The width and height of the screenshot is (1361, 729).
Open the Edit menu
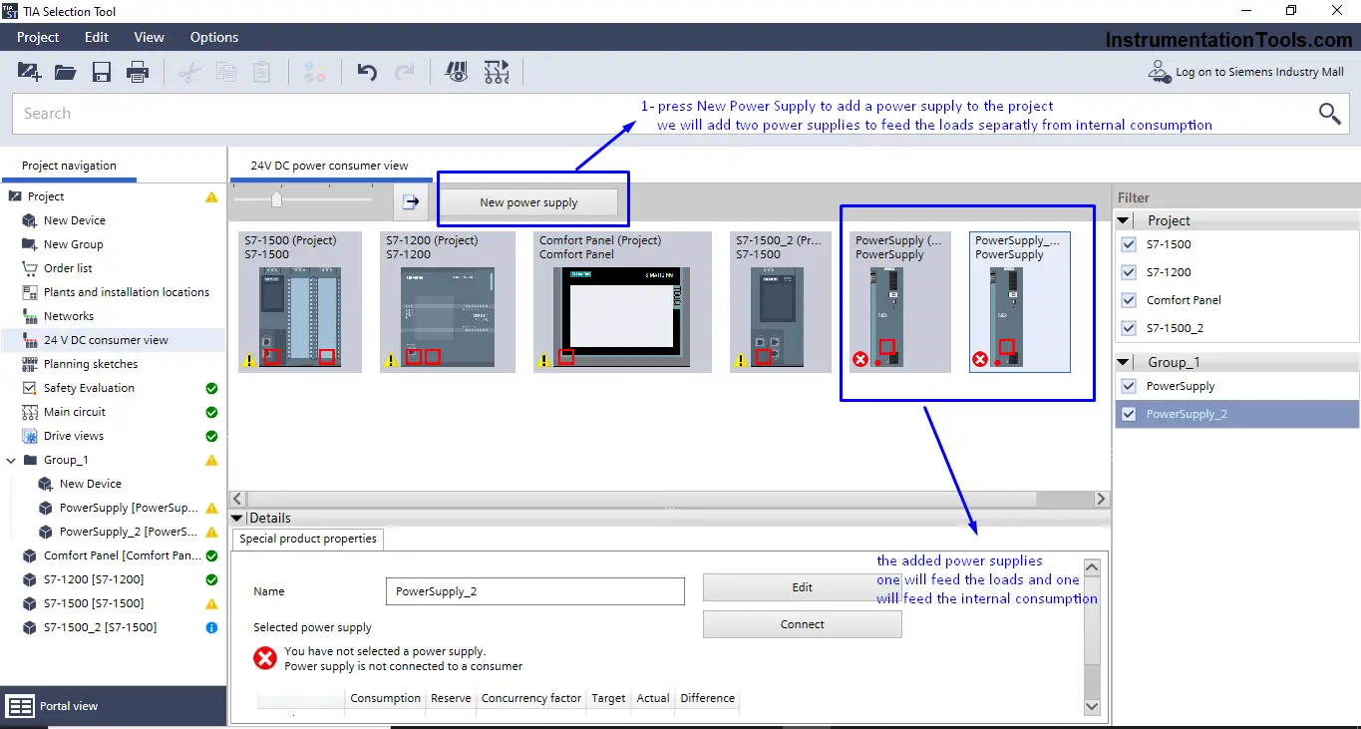97,37
